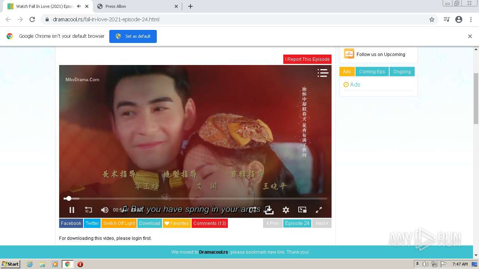Click the 7:47 AM system clock
This screenshot has width=479, height=269.
click(x=460, y=264)
